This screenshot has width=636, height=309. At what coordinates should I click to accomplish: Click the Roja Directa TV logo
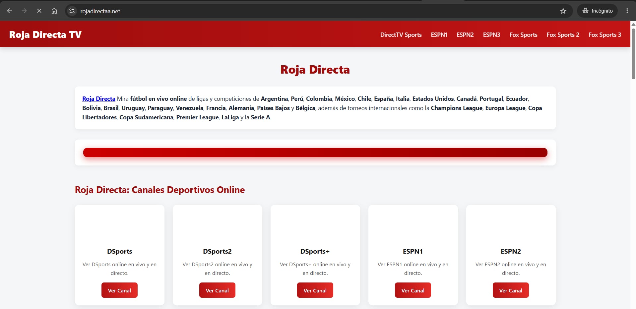click(45, 34)
